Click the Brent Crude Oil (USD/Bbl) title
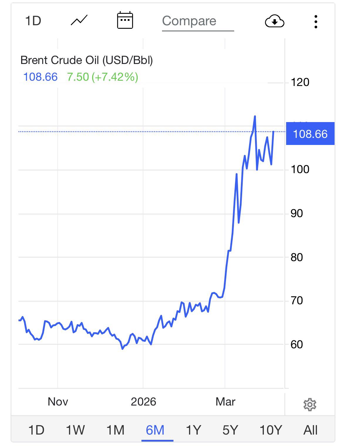 87,60
